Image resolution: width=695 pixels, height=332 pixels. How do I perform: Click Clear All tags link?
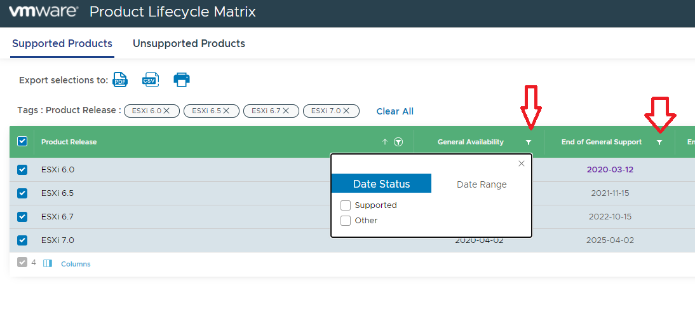tap(395, 111)
